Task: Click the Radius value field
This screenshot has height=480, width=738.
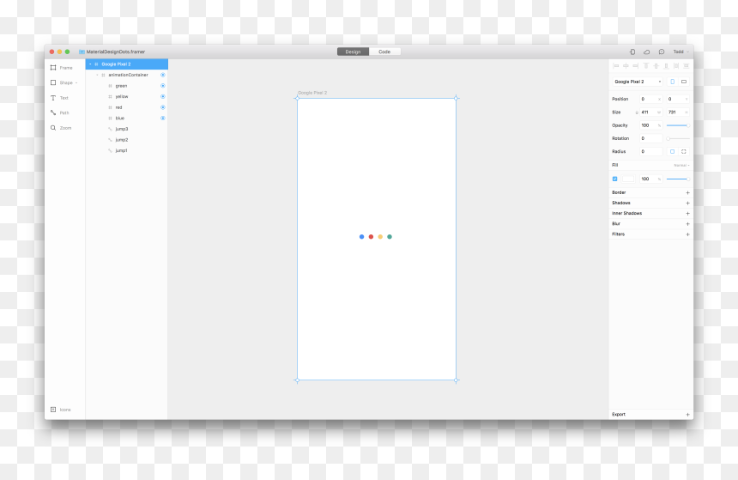Action: click(x=651, y=152)
